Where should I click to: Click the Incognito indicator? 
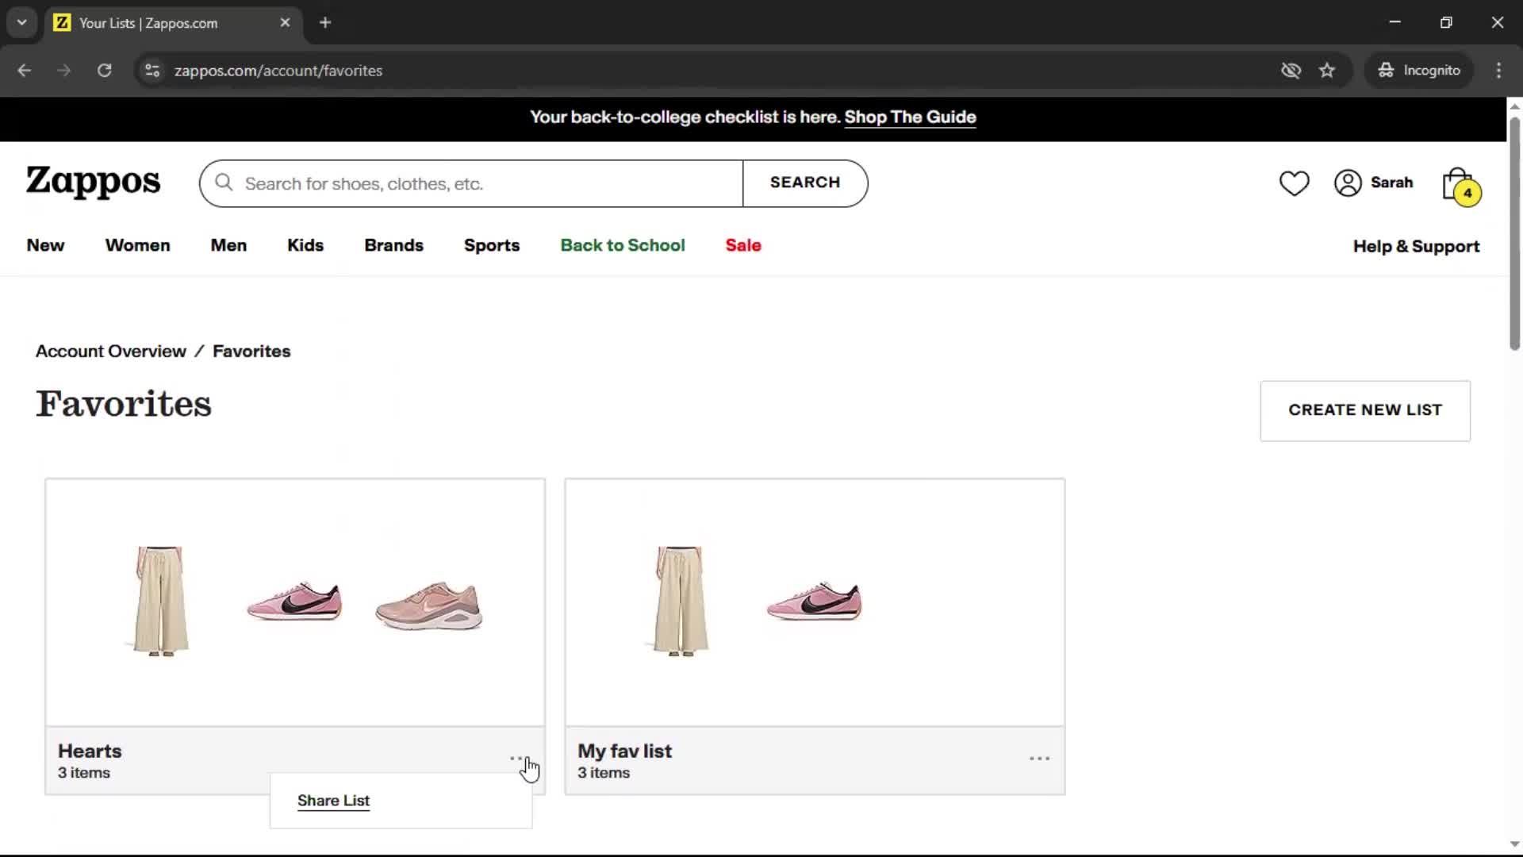pos(1420,71)
